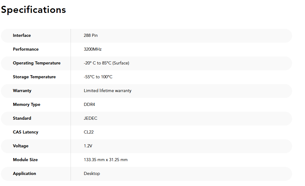Select the CAS Latency label
305x186 pixels.
26,132
